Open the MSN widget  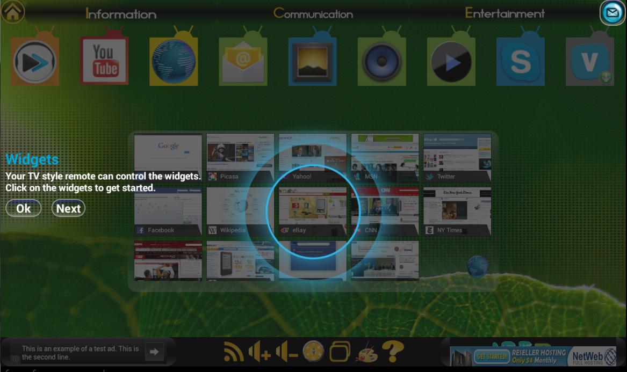point(385,158)
